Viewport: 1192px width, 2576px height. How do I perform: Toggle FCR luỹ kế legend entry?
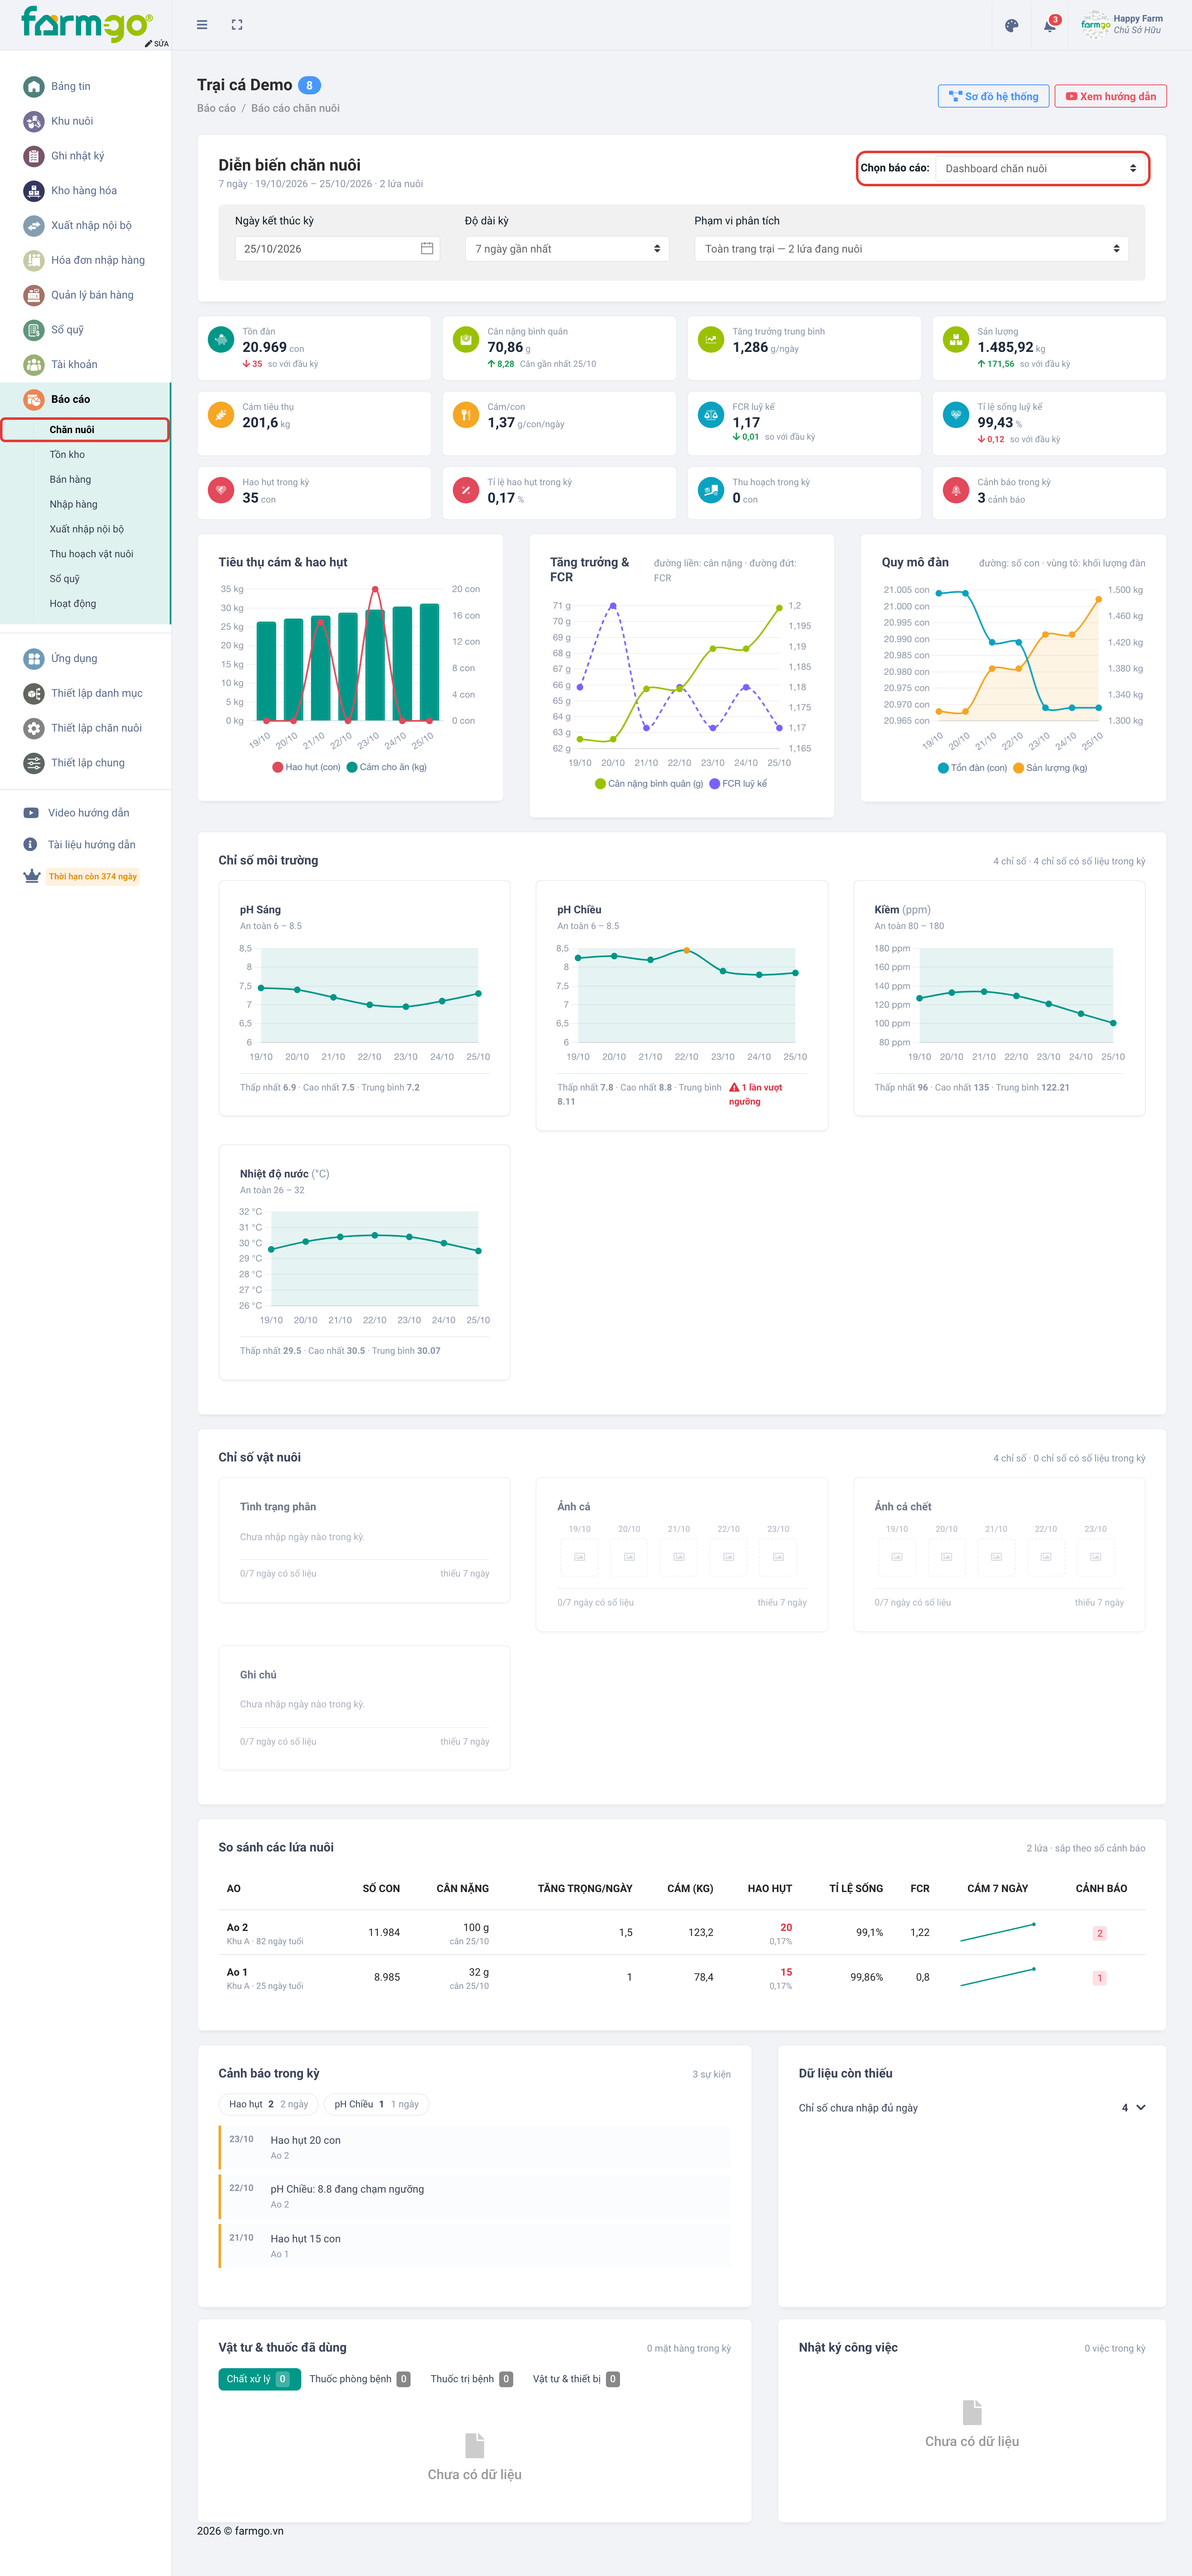[738, 784]
